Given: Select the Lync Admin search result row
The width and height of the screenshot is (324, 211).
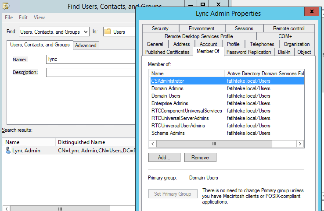Looking at the screenshot, I should (69, 151).
